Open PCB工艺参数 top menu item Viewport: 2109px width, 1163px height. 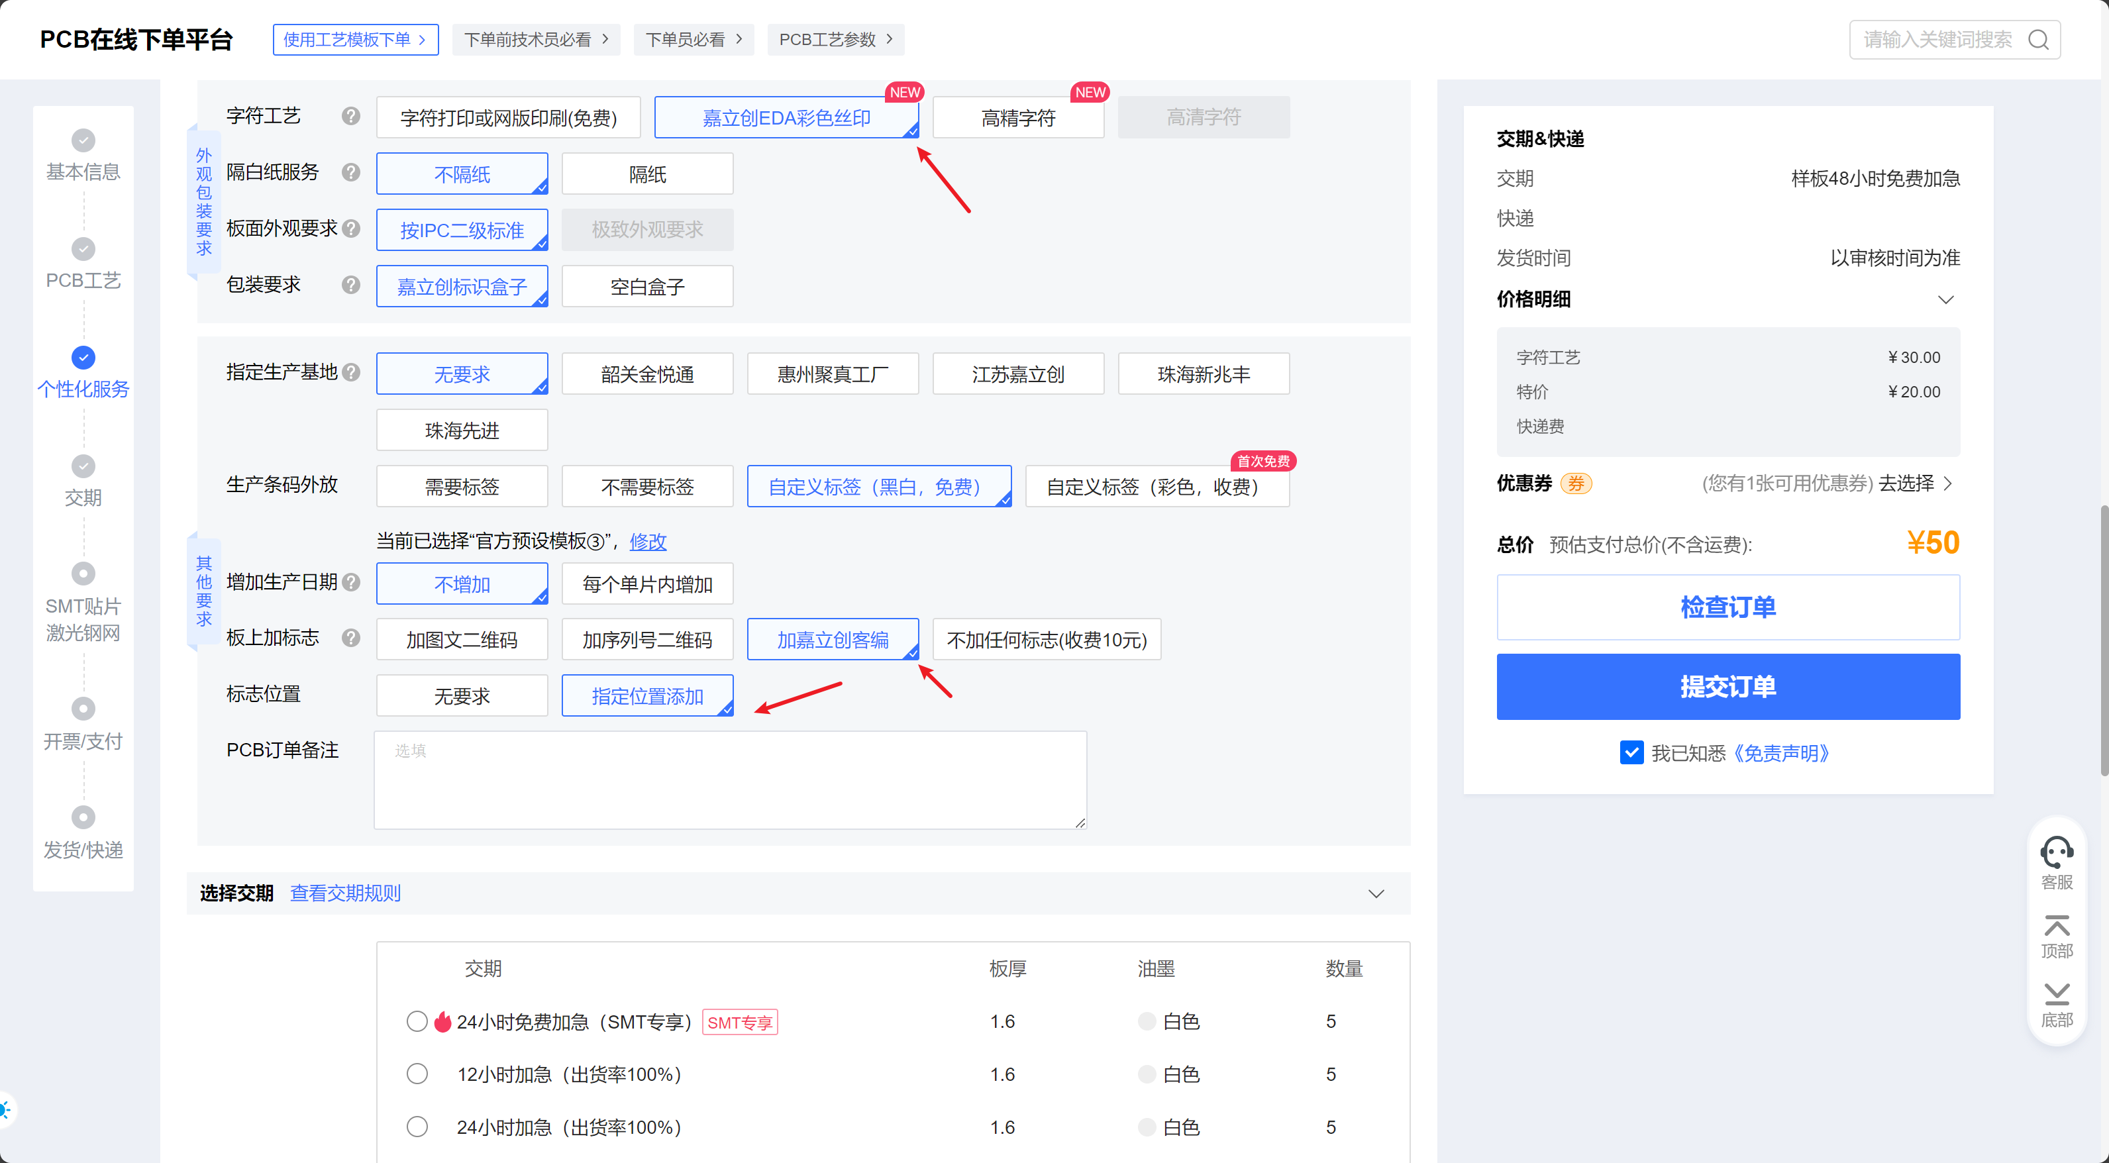pyautogui.click(x=835, y=39)
